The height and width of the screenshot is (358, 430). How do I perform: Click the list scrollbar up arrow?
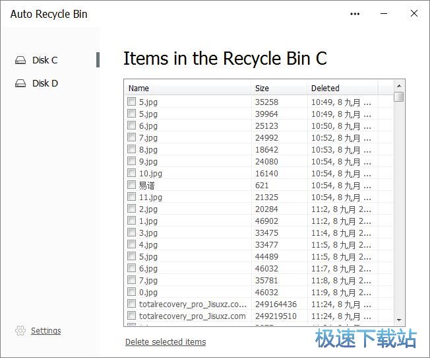[x=399, y=87]
